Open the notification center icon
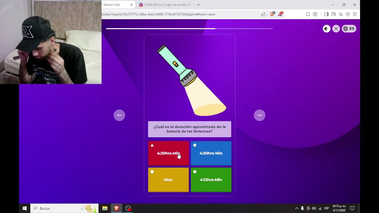379x213 pixels. pos(352,208)
